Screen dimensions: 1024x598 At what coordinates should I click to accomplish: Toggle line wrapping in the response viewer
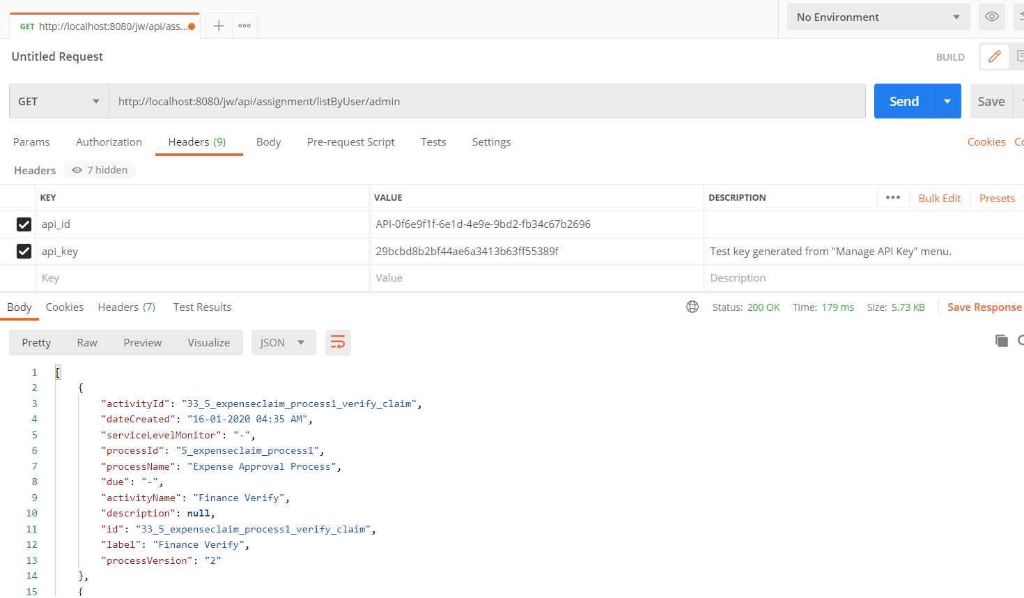click(338, 342)
